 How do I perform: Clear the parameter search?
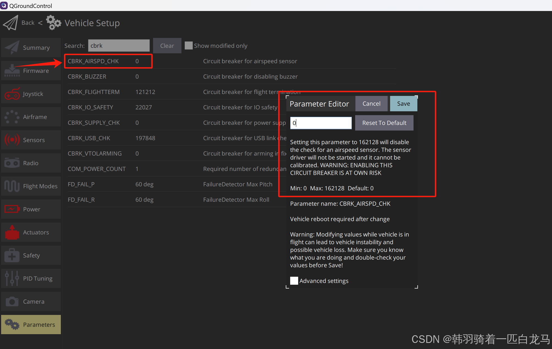[167, 46]
